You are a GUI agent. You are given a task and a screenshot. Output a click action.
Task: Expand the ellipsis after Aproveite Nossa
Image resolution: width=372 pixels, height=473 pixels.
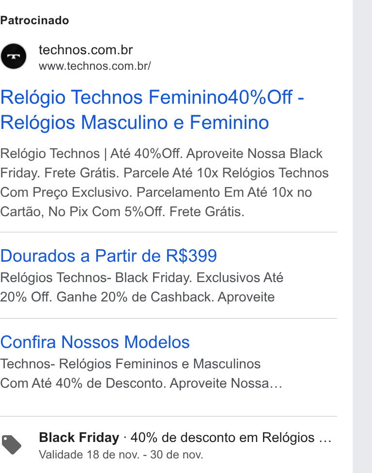pos(276,384)
